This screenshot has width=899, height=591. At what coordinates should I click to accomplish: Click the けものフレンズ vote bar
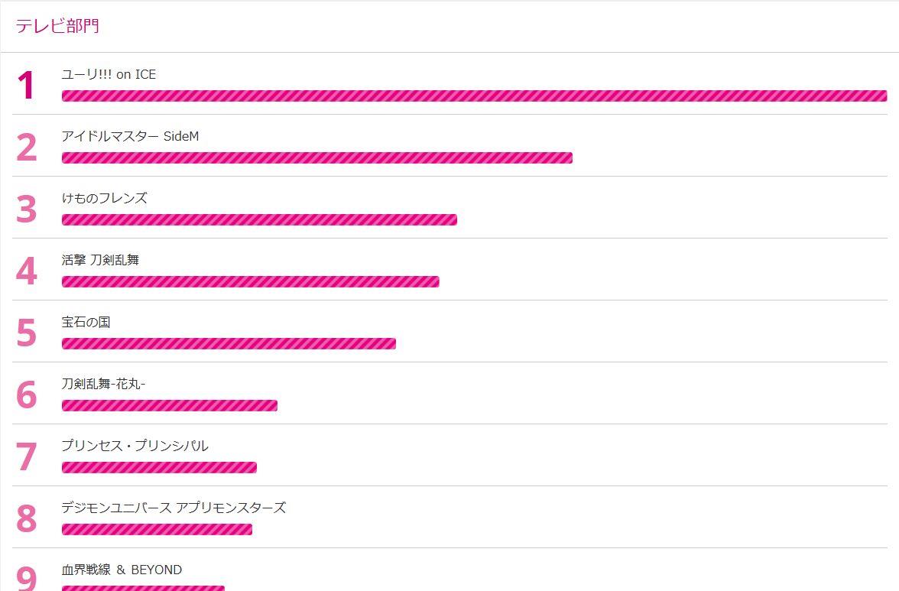coord(259,219)
